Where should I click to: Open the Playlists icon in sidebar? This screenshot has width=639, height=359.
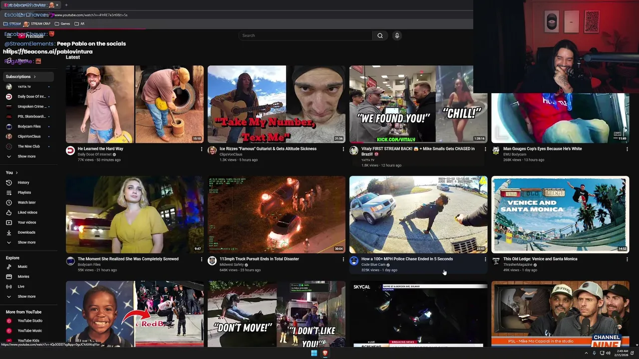click(x=8, y=192)
